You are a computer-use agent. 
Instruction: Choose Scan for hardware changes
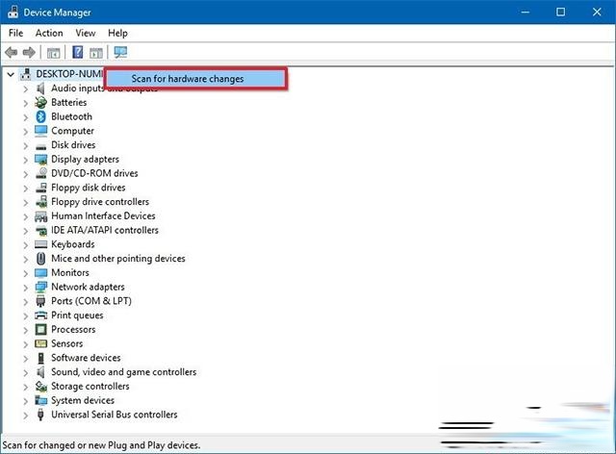(195, 79)
